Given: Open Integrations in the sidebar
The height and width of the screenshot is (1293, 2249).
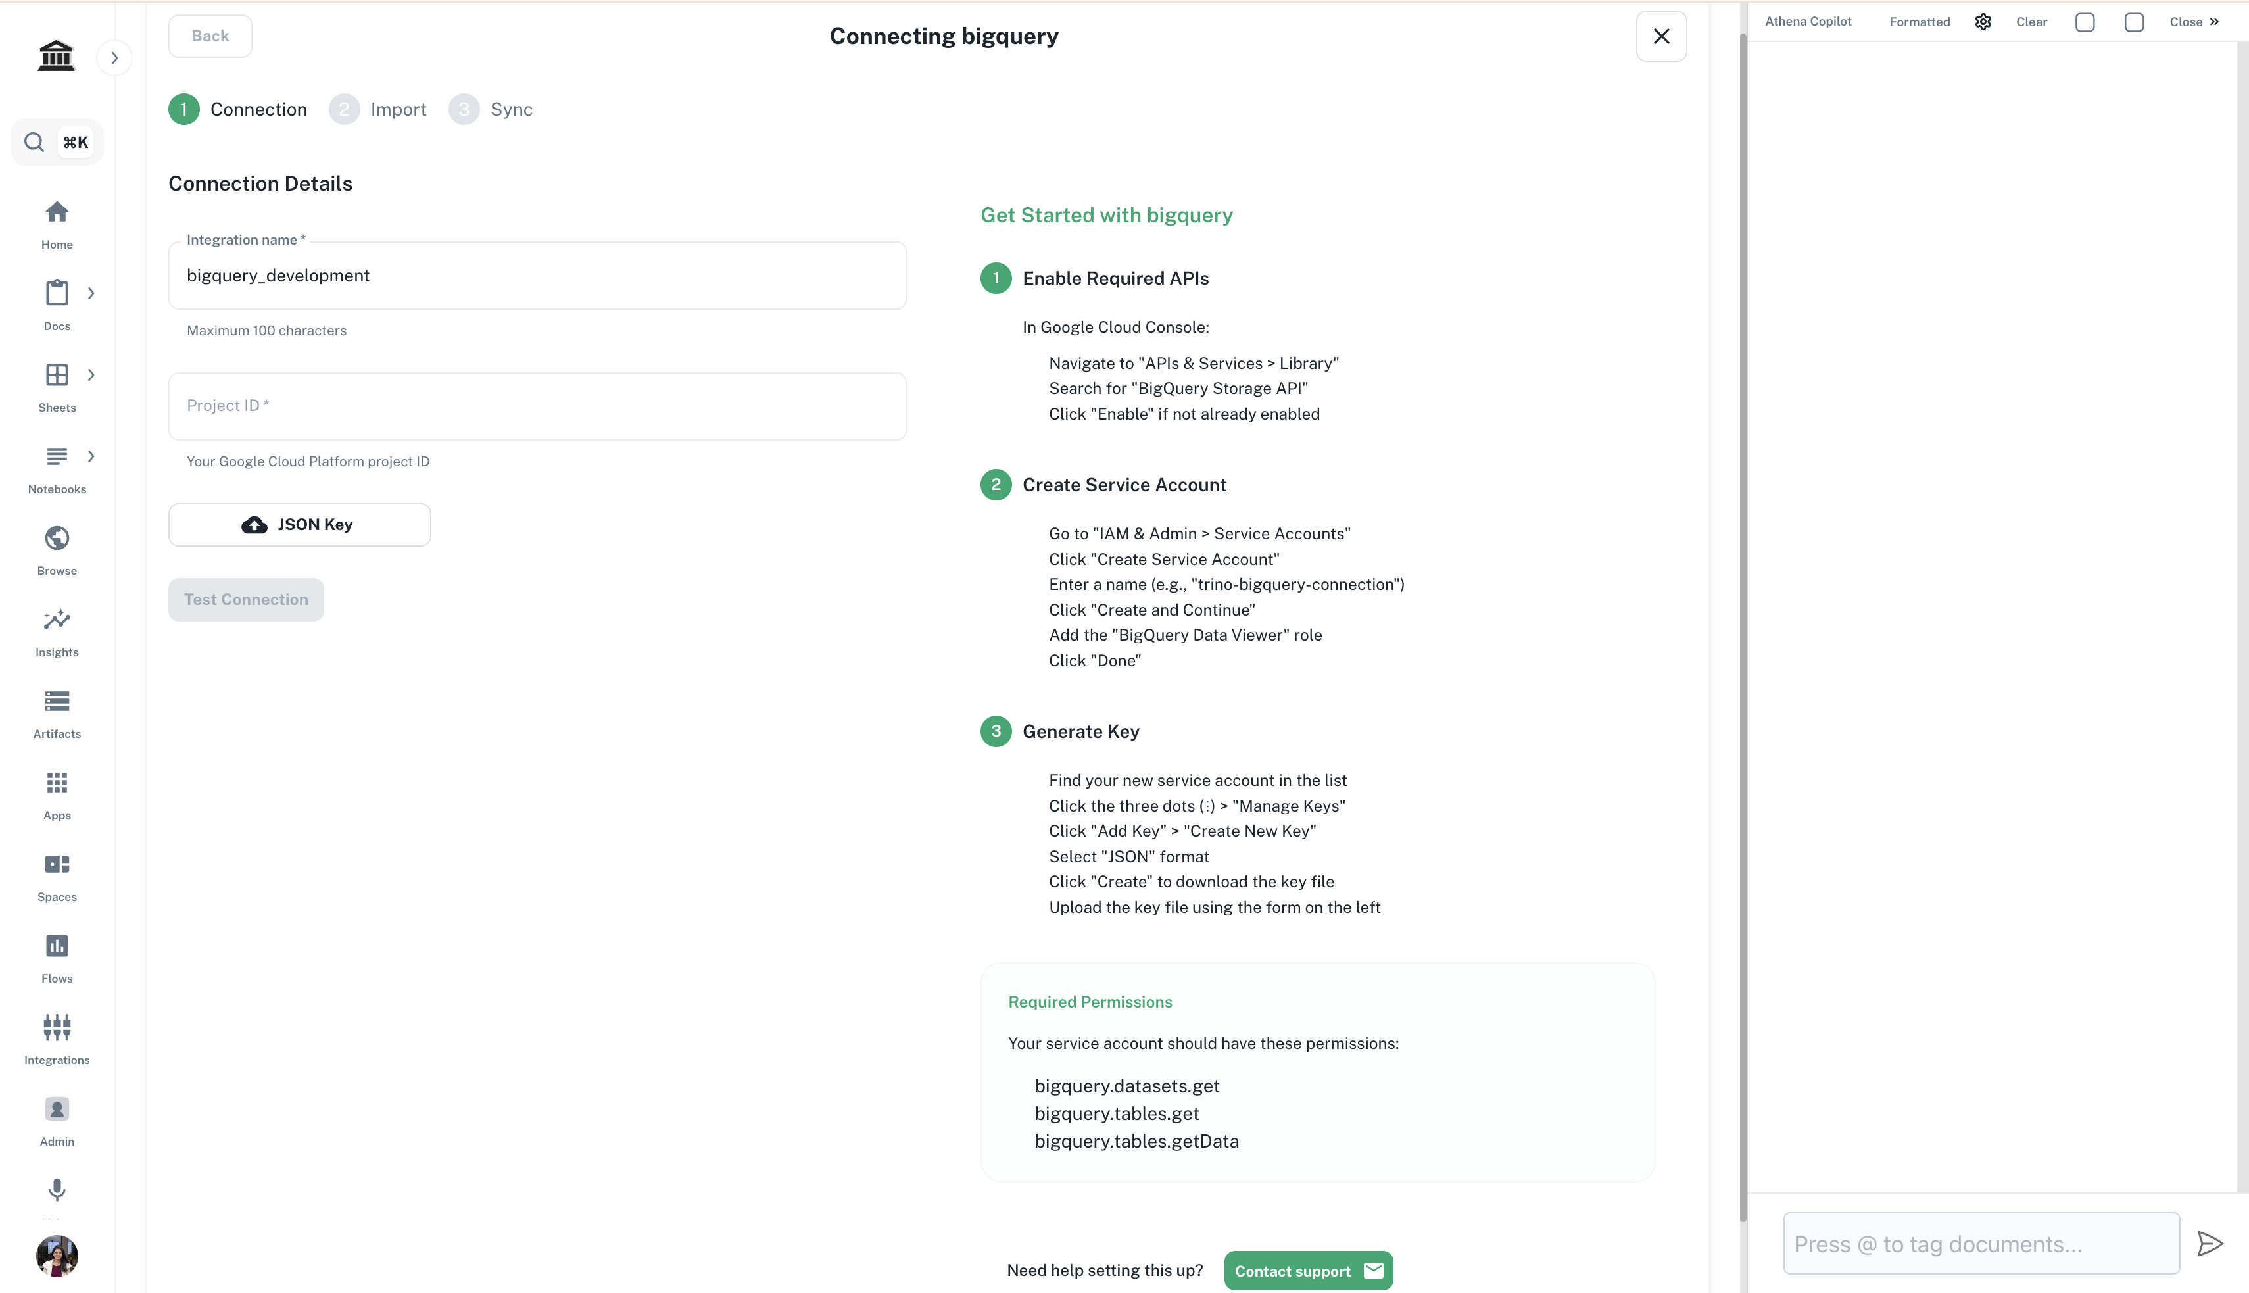Looking at the screenshot, I should click(57, 1027).
